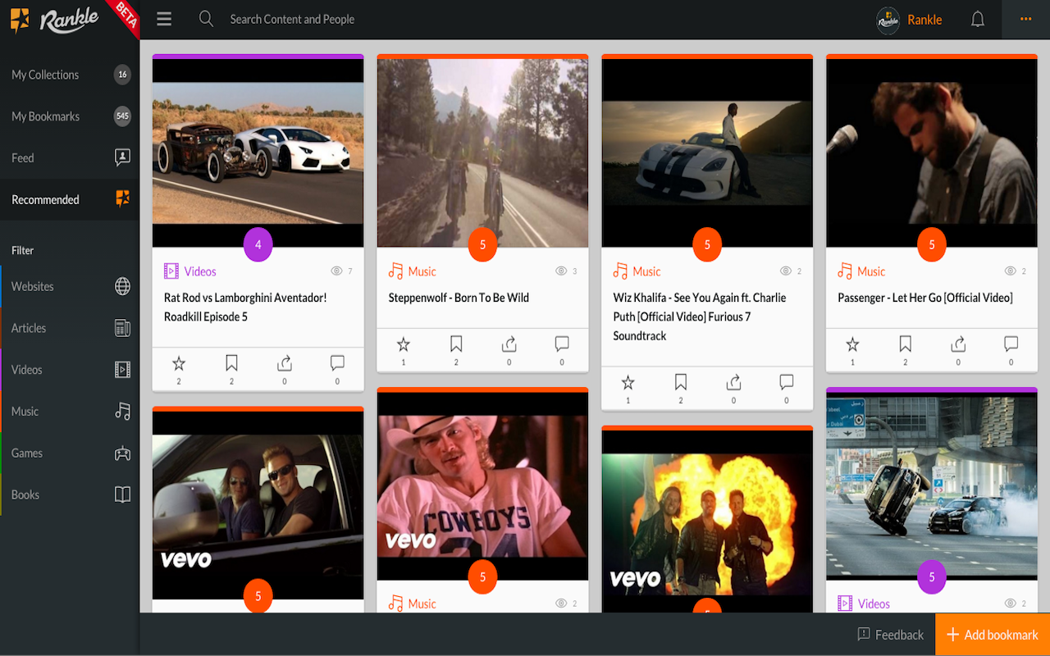Click the Add bookmark button
The image size is (1050, 656).
coord(993,635)
